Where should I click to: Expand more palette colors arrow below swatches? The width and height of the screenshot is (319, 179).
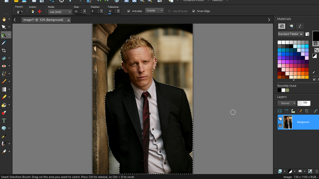(293, 80)
